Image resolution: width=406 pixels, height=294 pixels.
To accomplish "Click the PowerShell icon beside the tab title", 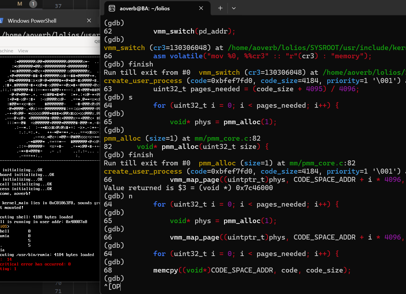I will [1, 21].
